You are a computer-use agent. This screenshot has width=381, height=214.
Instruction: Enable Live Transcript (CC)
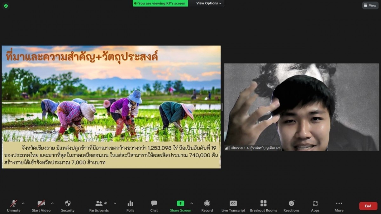(x=233, y=206)
